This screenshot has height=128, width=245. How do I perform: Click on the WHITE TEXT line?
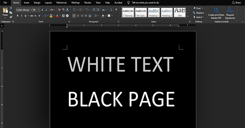click(x=121, y=64)
